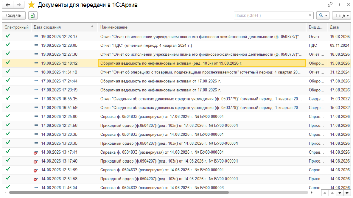Select Справка ф. 0504833 № БУ00-000003 row
The image size is (353, 198).
tap(176, 187)
